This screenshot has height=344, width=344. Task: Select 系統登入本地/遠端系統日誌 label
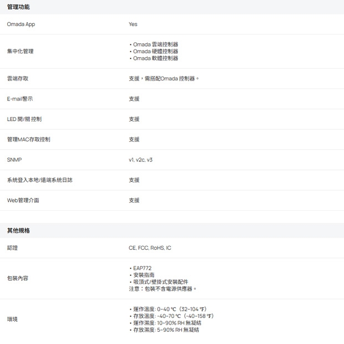[x=40, y=180]
